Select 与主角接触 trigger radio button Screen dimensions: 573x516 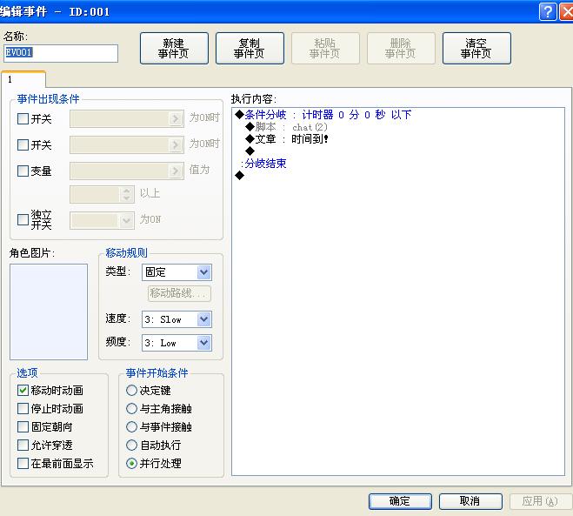[131, 408]
